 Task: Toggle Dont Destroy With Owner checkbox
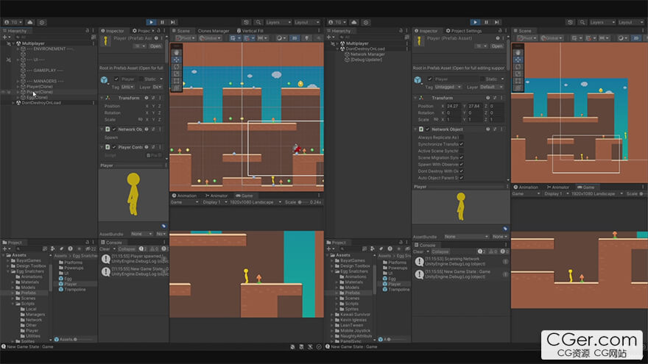[461, 171]
